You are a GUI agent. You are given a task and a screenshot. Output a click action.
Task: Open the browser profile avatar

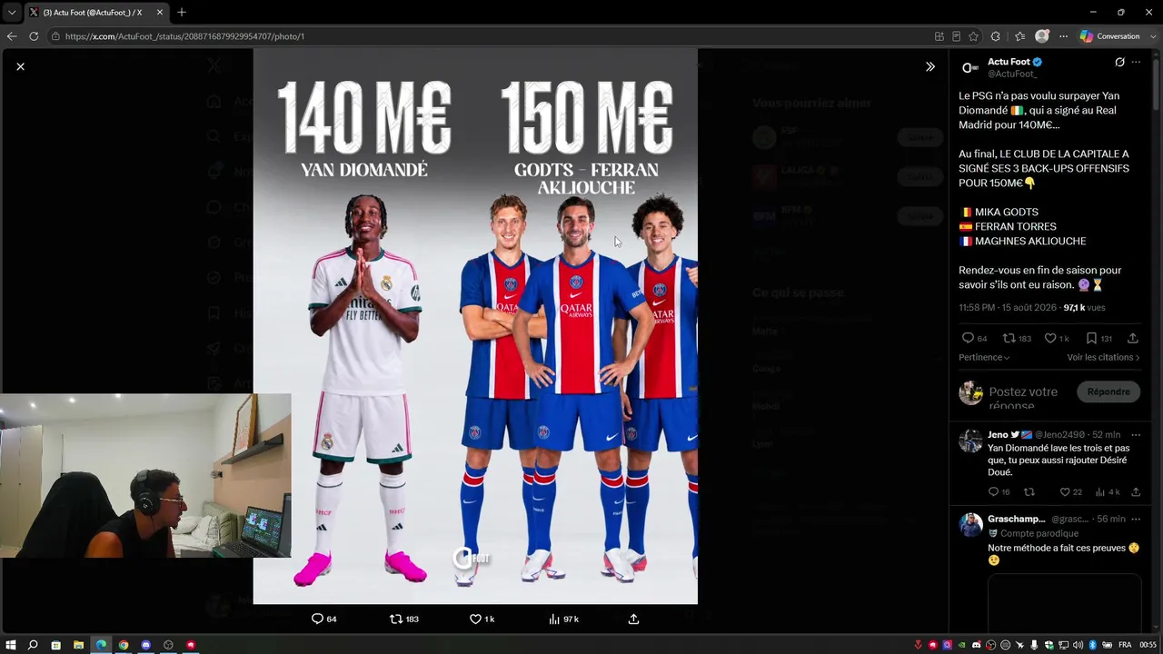tap(1042, 36)
